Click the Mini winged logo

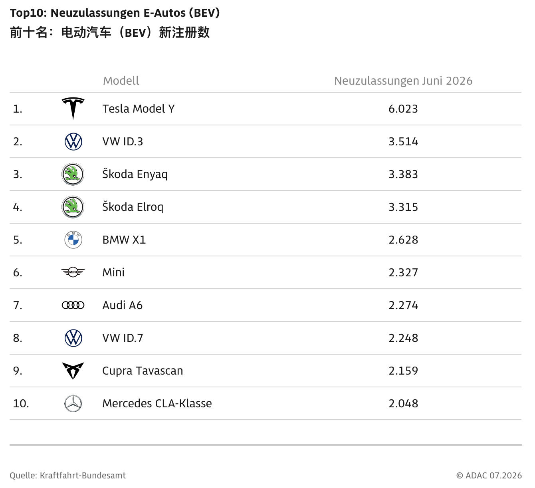73,272
